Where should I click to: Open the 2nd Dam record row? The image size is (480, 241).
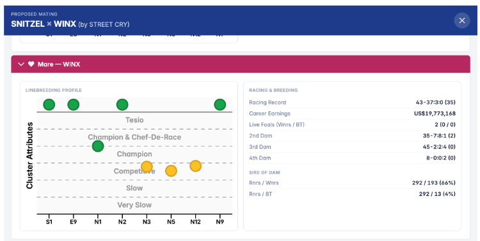pos(352,136)
